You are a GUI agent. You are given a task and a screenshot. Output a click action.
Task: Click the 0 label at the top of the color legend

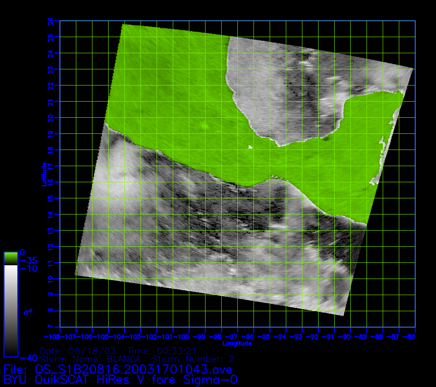pos(23,252)
